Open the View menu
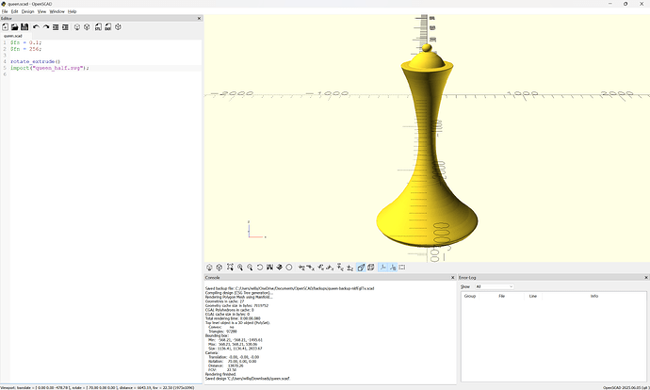The image size is (650, 390). point(41,11)
